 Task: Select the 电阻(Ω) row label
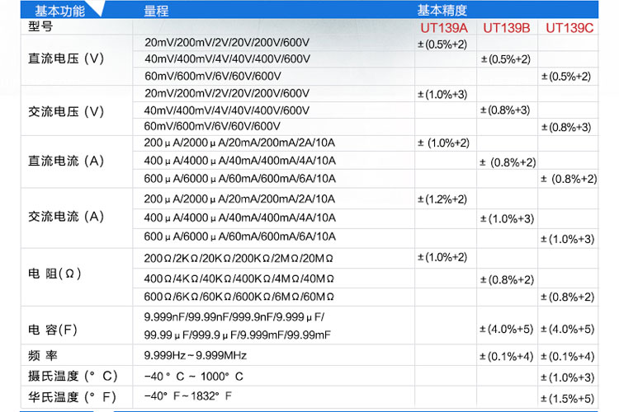click(55, 273)
